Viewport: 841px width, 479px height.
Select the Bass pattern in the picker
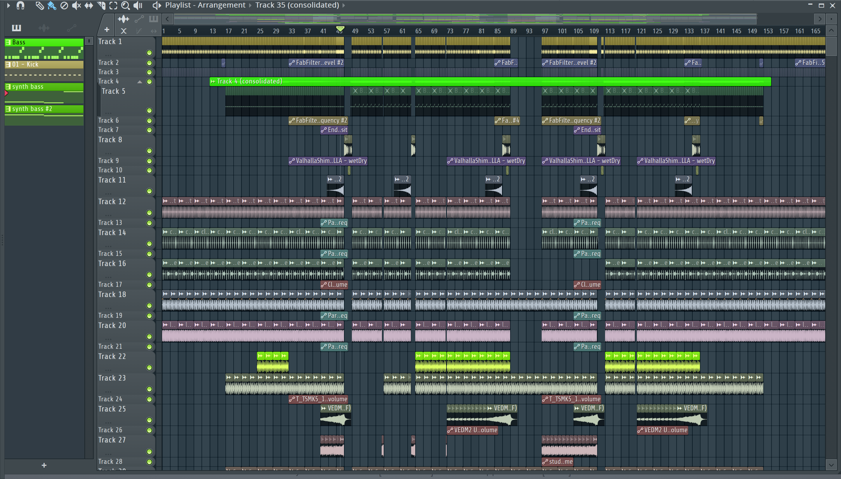44,49
